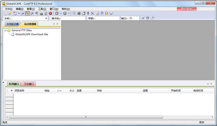Click the Download arrow icon
Image resolution: width=217 pixels, height=126 pixels.
point(57,13)
